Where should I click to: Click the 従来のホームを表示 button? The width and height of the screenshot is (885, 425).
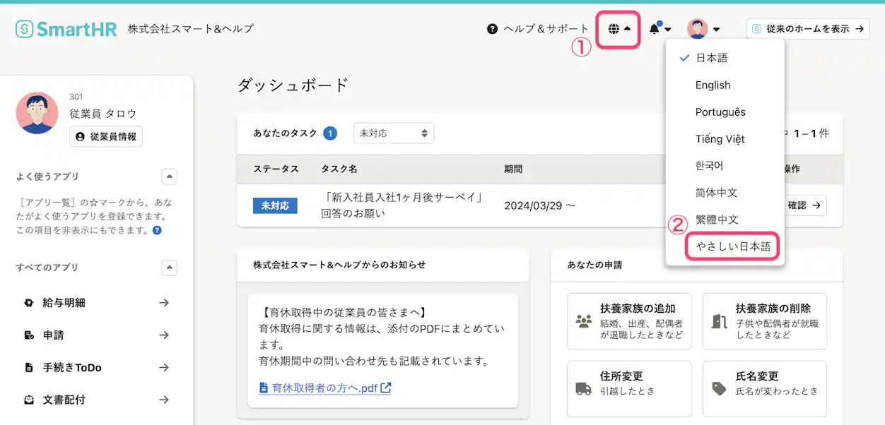(807, 29)
